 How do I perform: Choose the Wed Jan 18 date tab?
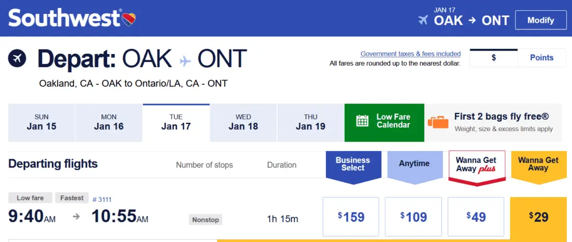coord(243,122)
